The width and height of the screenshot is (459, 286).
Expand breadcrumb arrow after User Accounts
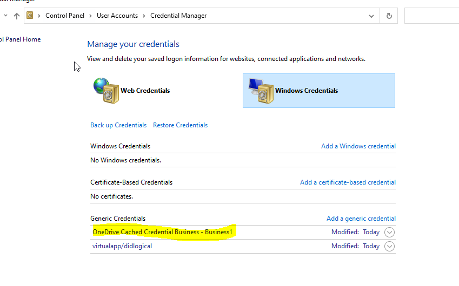(144, 16)
